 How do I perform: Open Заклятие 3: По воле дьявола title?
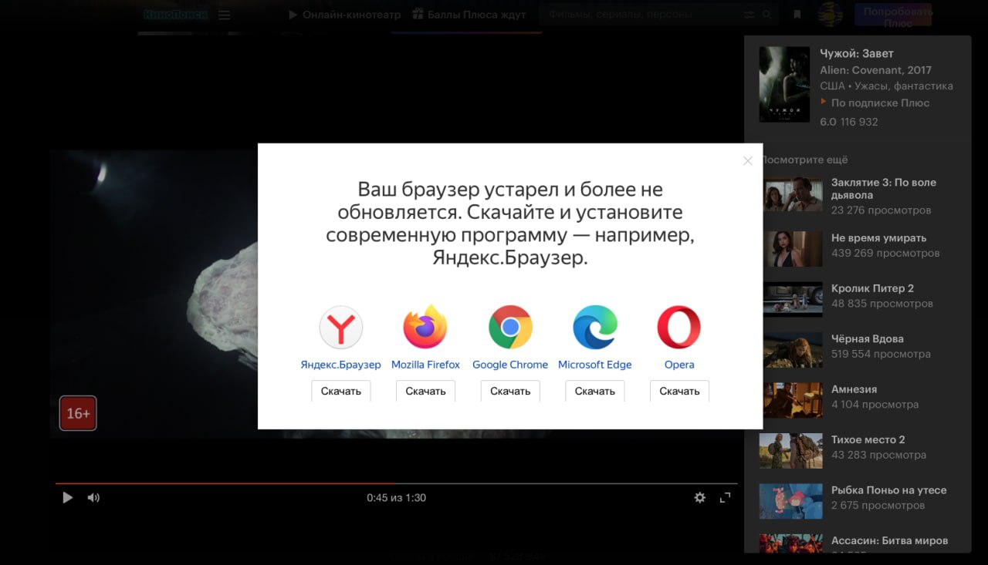click(x=884, y=189)
